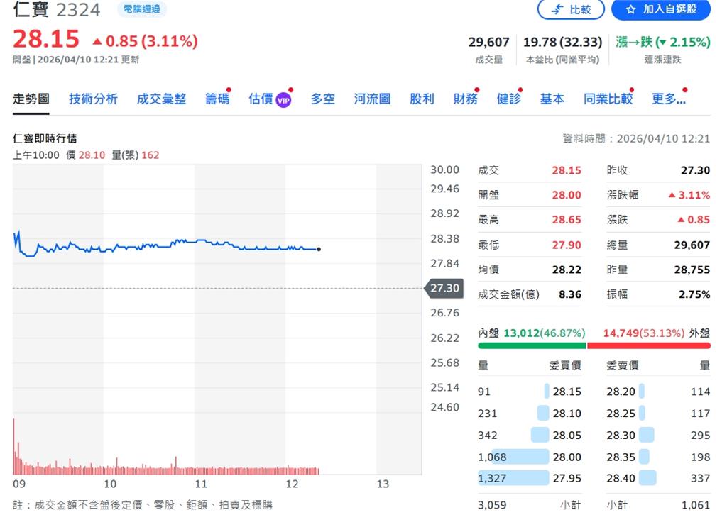Switch to the 基本 tab
This screenshot has width=727, height=527.
pyautogui.click(x=552, y=99)
